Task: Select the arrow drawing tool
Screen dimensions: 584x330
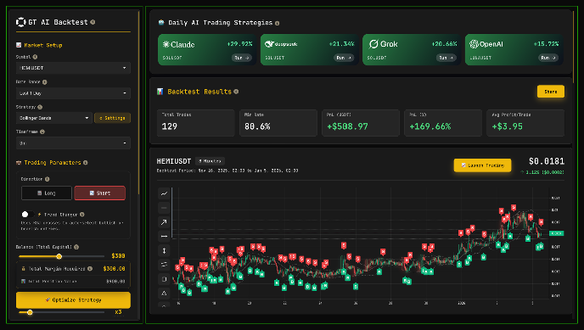Action: (164, 222)
